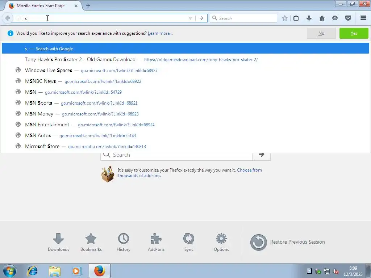
Task: Open the hamburger menu
Action: coord(363,18)
